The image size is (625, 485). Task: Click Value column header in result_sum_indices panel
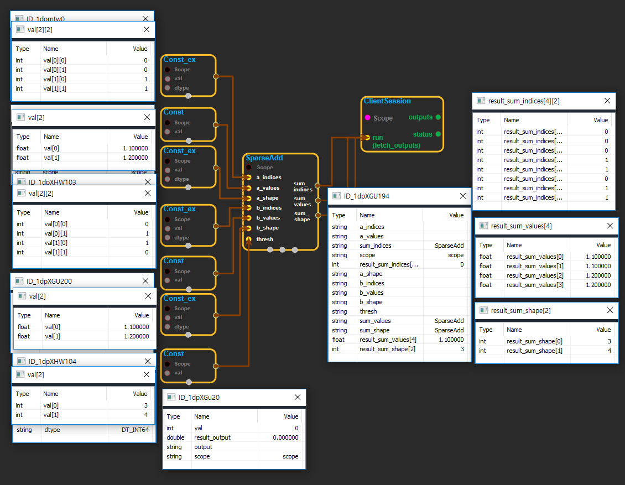tap(600, 120)
